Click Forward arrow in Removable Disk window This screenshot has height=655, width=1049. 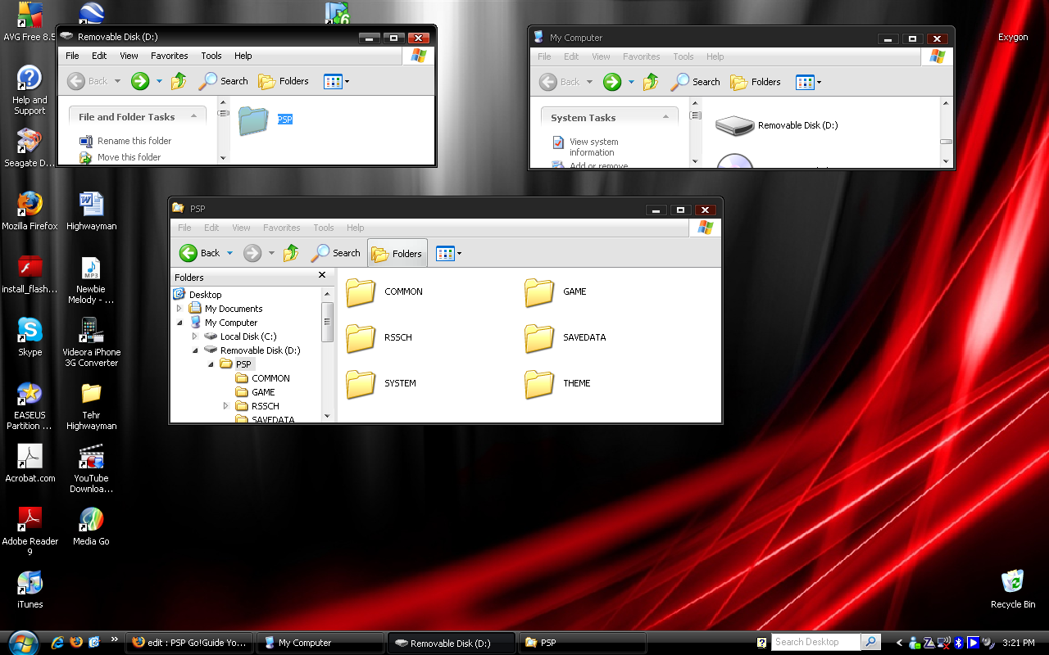(x=140, y=80)
